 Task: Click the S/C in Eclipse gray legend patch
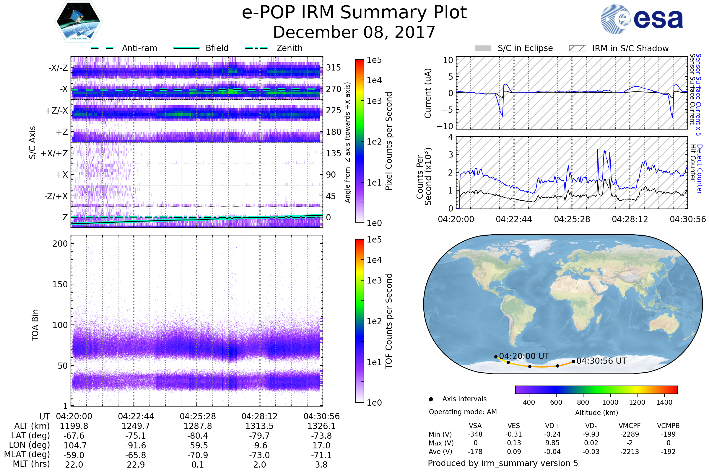click(483, 48)
